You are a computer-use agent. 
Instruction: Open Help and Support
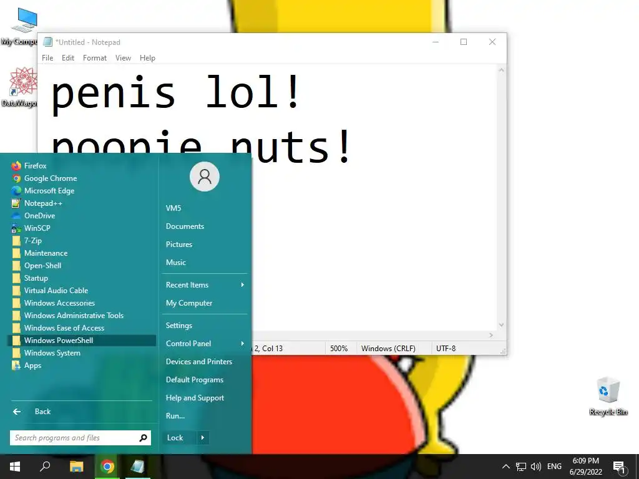tap(205, 398)
